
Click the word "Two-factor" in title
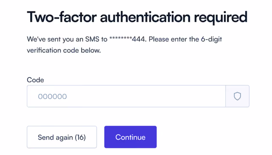tap(62, 17)
